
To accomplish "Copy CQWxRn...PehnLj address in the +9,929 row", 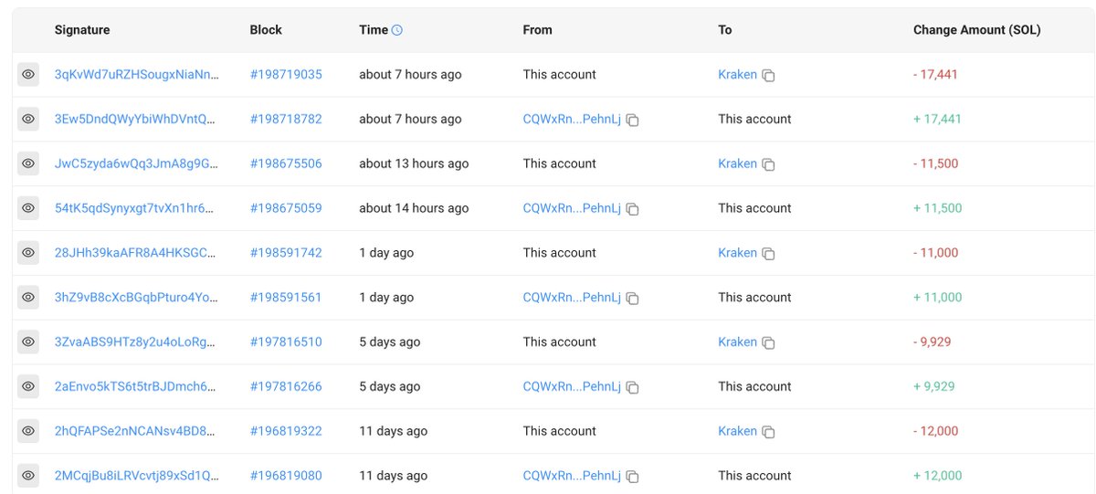I will pos(632,388).
